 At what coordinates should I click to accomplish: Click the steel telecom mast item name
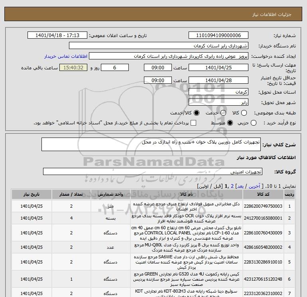click(187, 207)
